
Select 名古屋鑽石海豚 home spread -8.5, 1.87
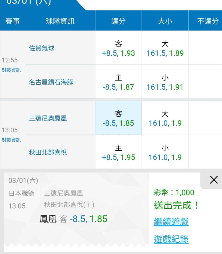[118, 82]
